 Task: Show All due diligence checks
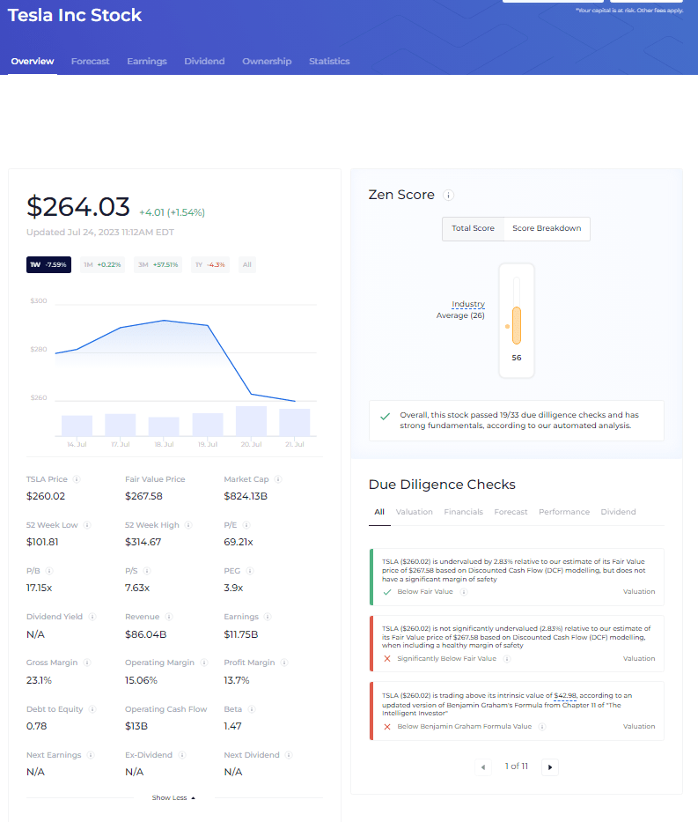click(379, 512)
